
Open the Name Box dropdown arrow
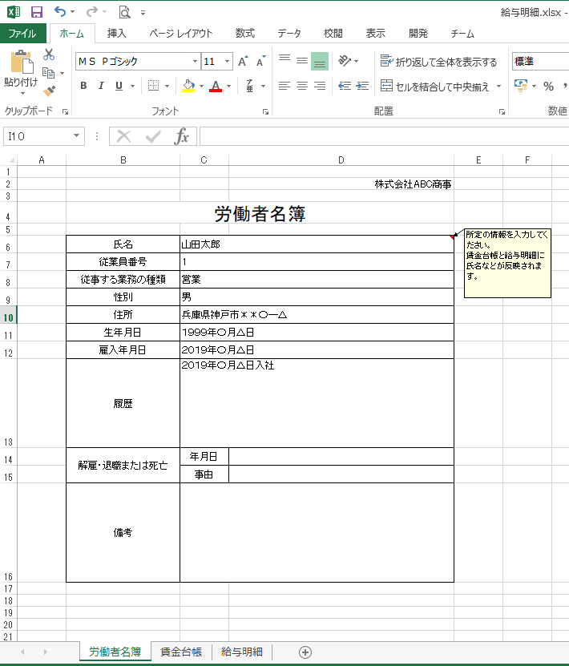[x=76, y=136]
